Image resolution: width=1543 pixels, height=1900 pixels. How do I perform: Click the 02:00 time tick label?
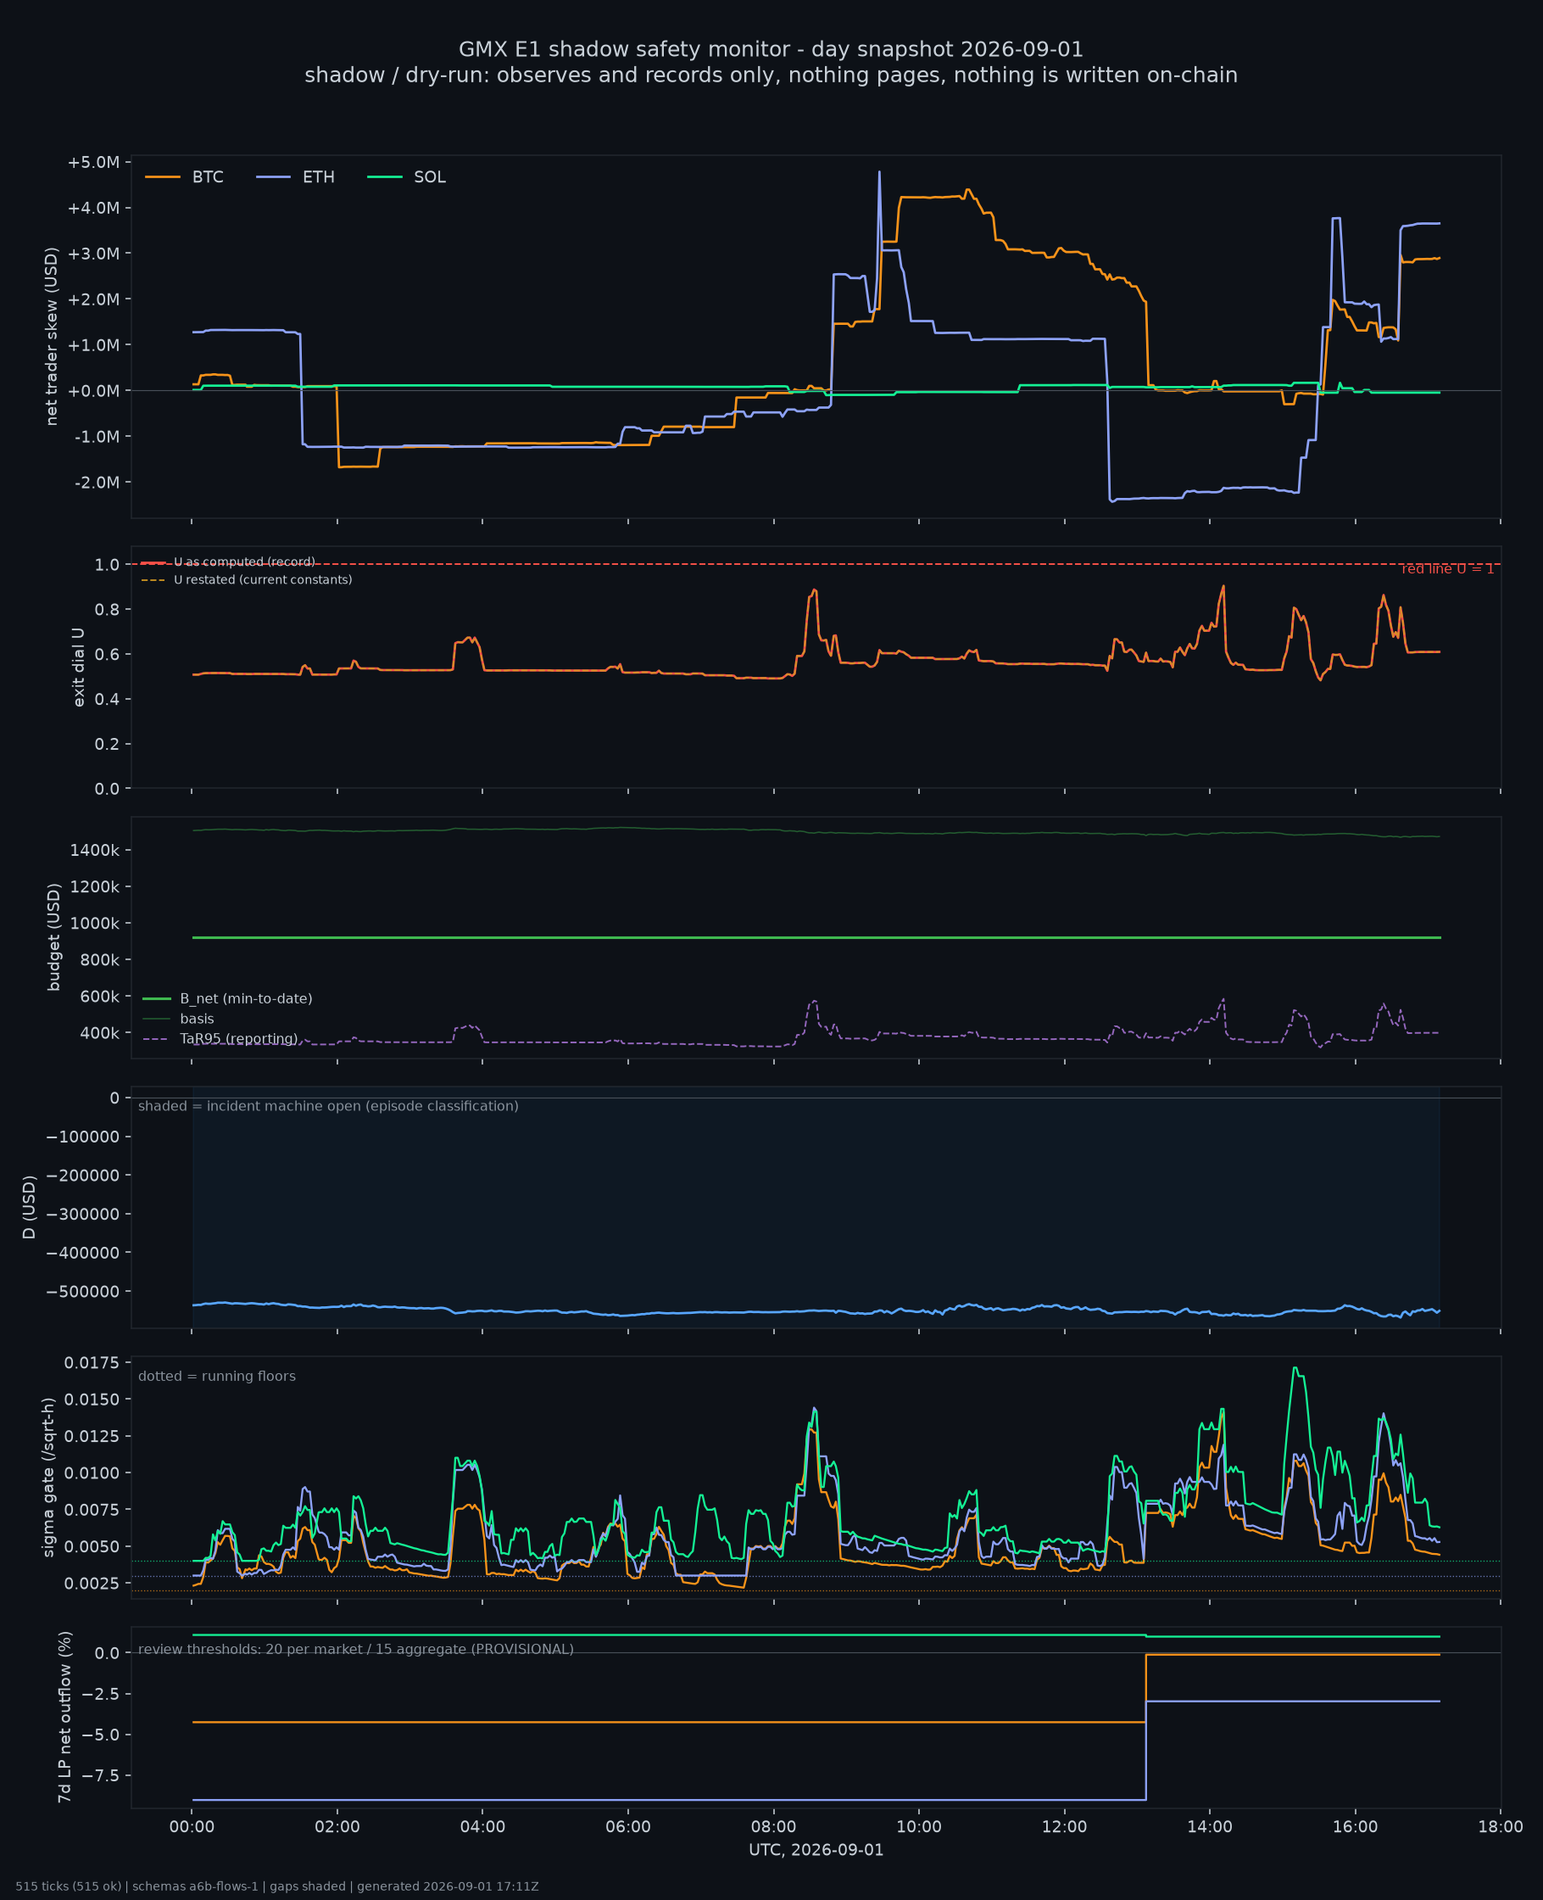pyautogui.click(x=337, y=1827)
